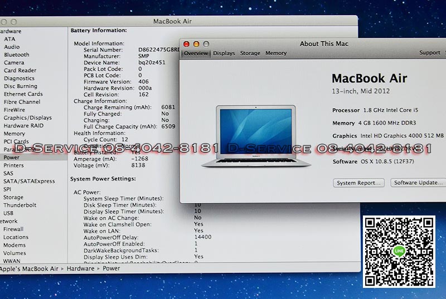Click the Cycle Count value 12
Screen dimensions: 446x299
[125, 139]
